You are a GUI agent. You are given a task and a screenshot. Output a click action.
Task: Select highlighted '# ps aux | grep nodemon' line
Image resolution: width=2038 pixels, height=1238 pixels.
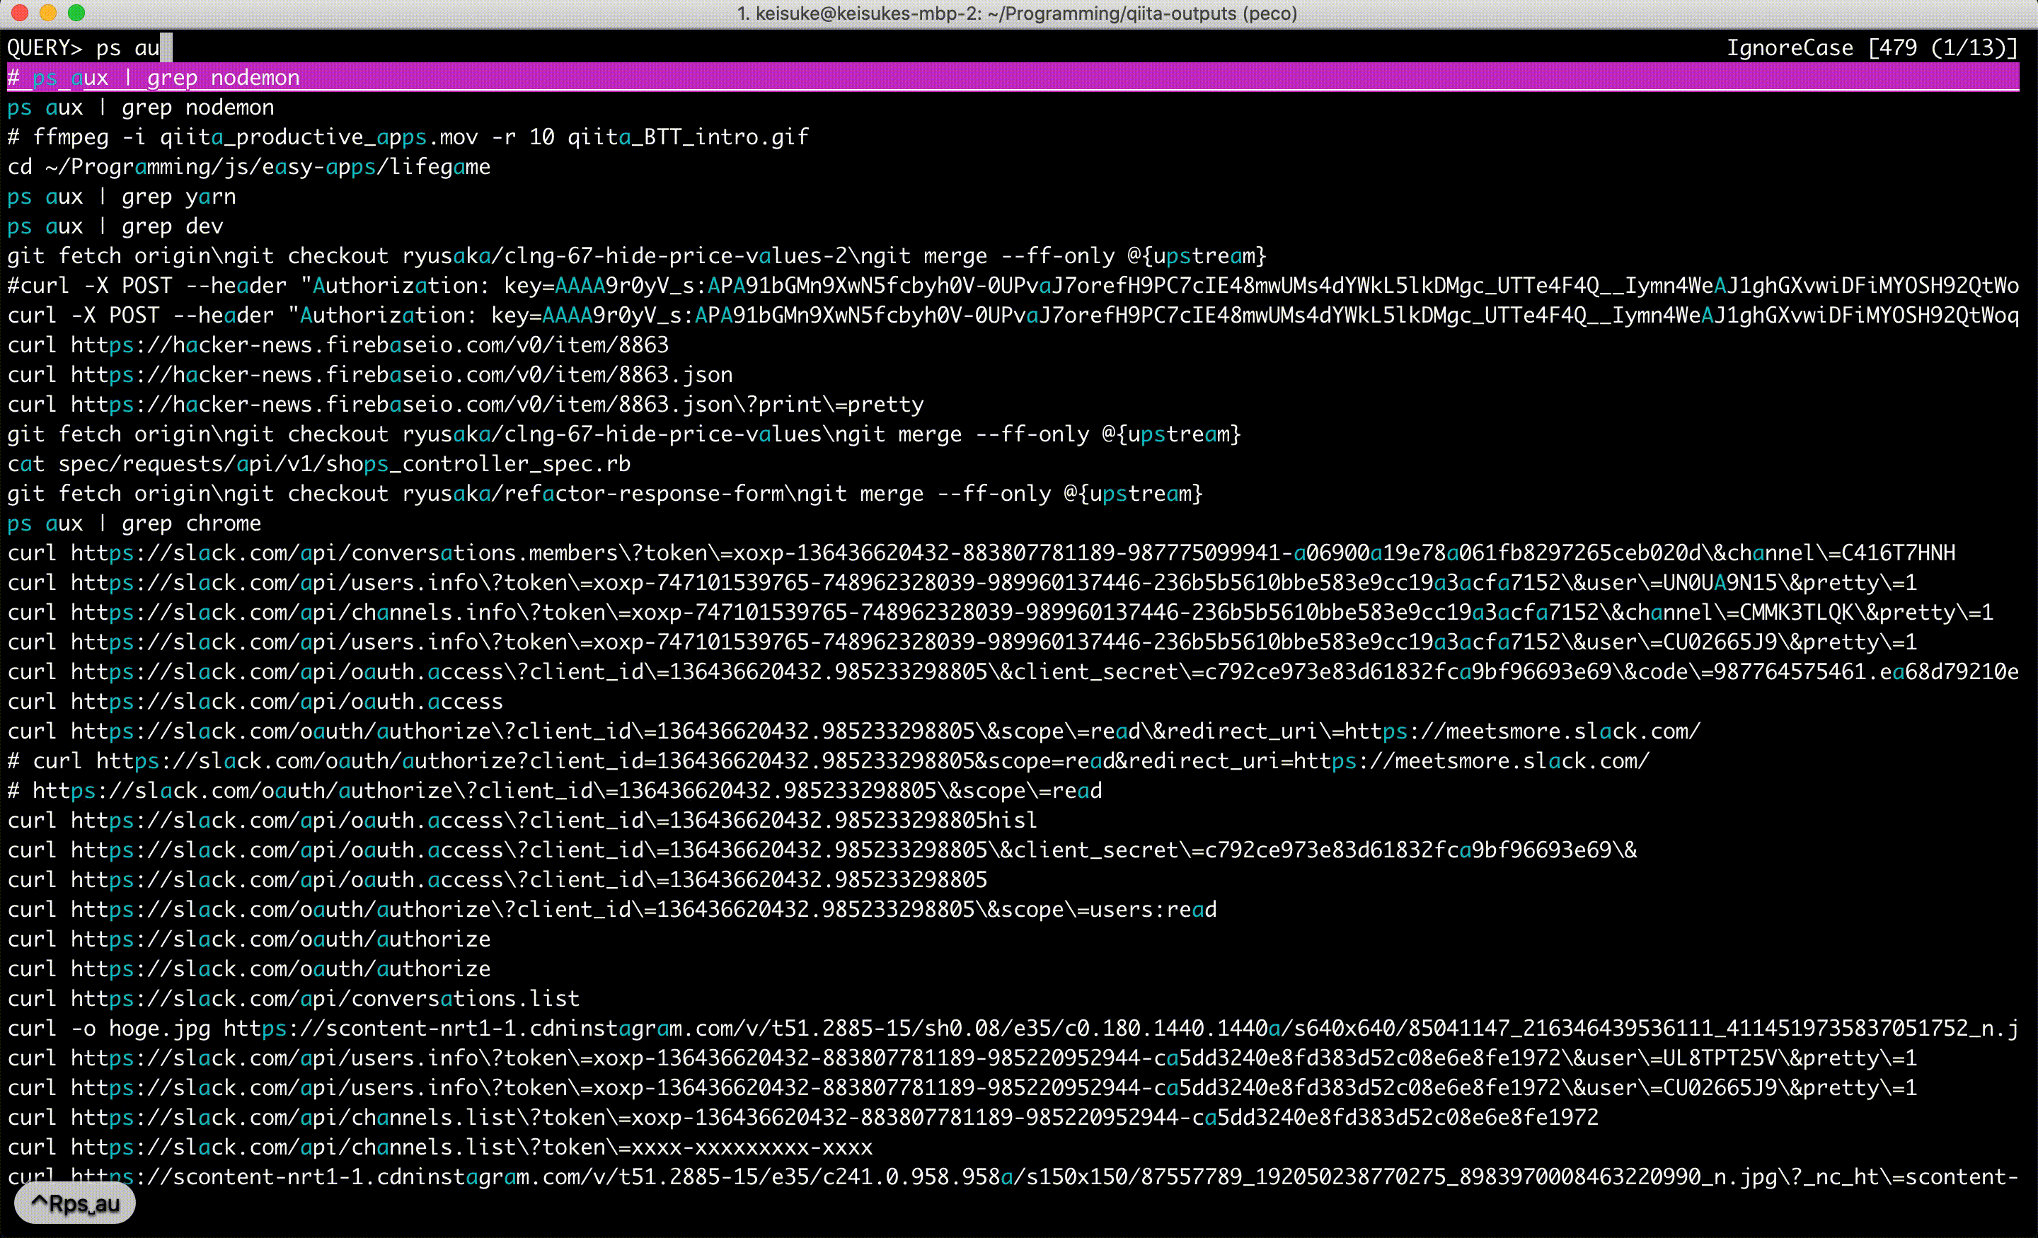154,78
